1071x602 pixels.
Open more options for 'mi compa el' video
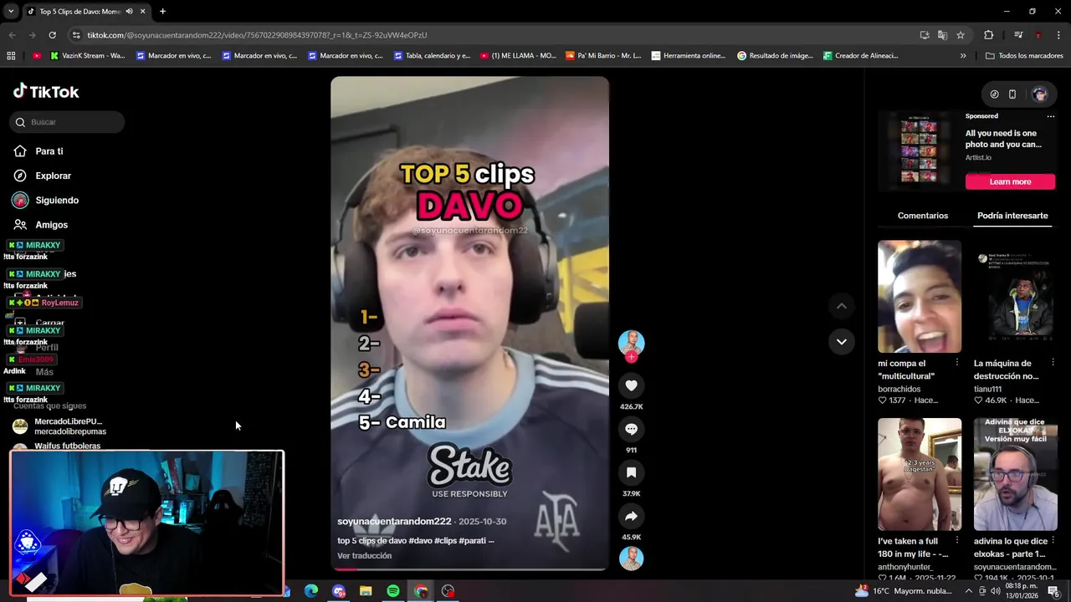[957, 363]
